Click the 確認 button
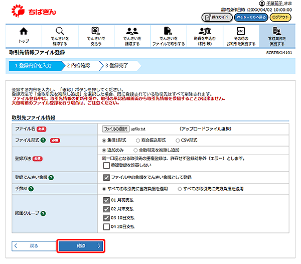 click(x=81, y=246)
